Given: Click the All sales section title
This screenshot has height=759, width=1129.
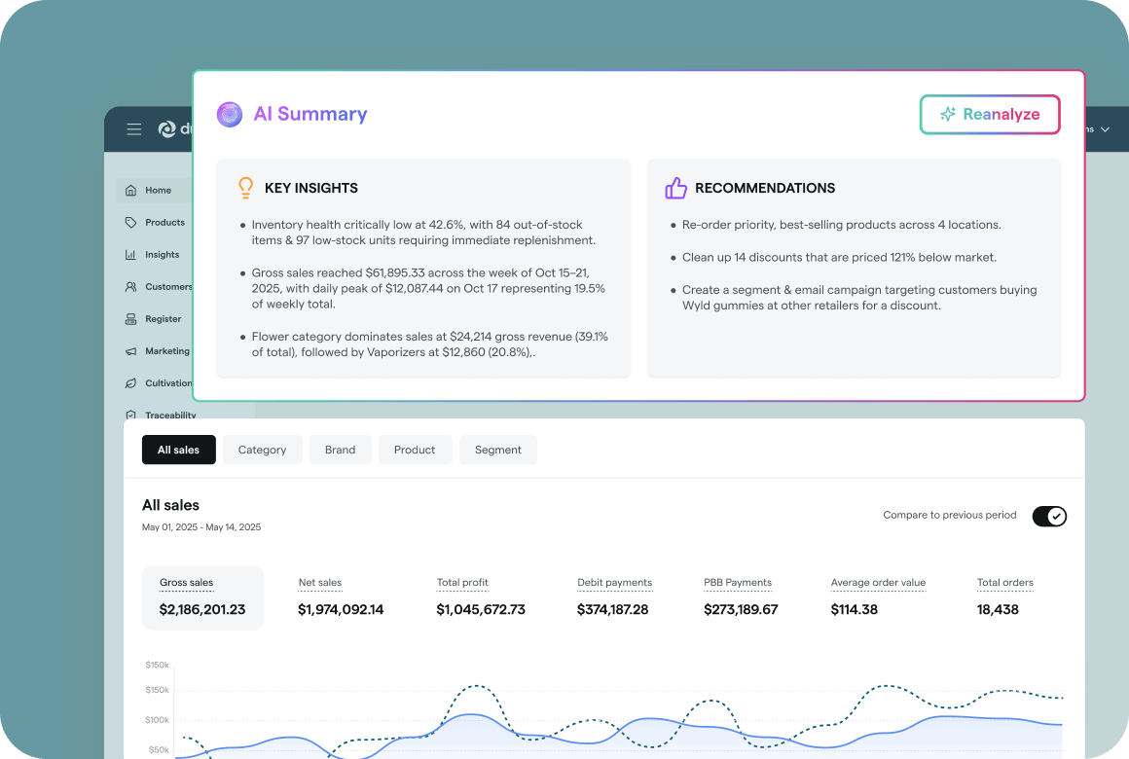Looking at the screenshot, I should click(x=170, y=505).
